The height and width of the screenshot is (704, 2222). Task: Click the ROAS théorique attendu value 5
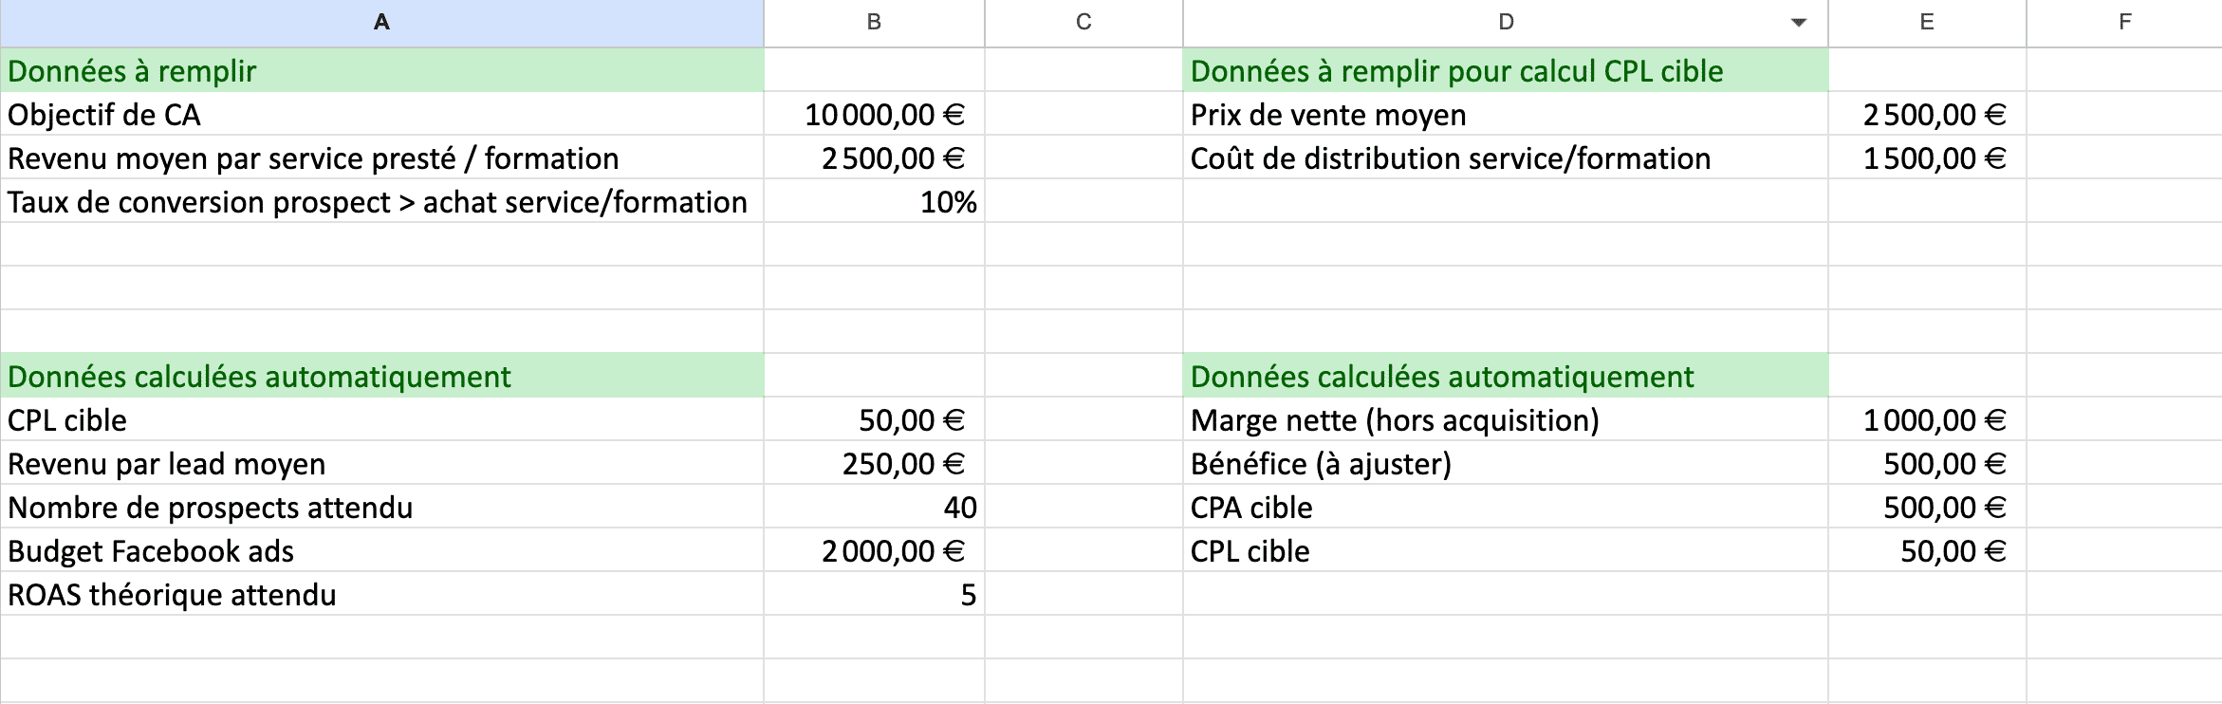(x=874, y=595)
